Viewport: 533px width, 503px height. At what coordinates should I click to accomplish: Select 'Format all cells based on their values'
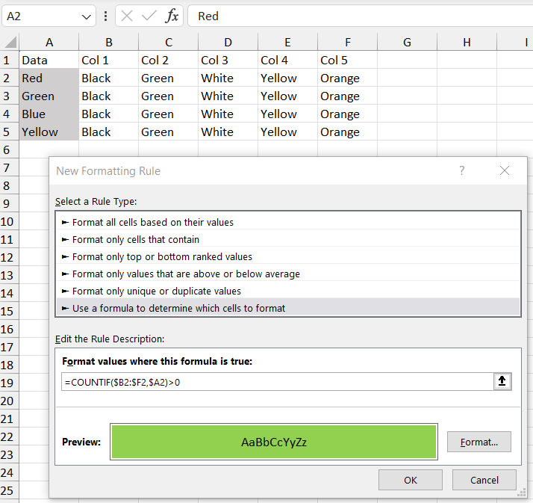288,222
